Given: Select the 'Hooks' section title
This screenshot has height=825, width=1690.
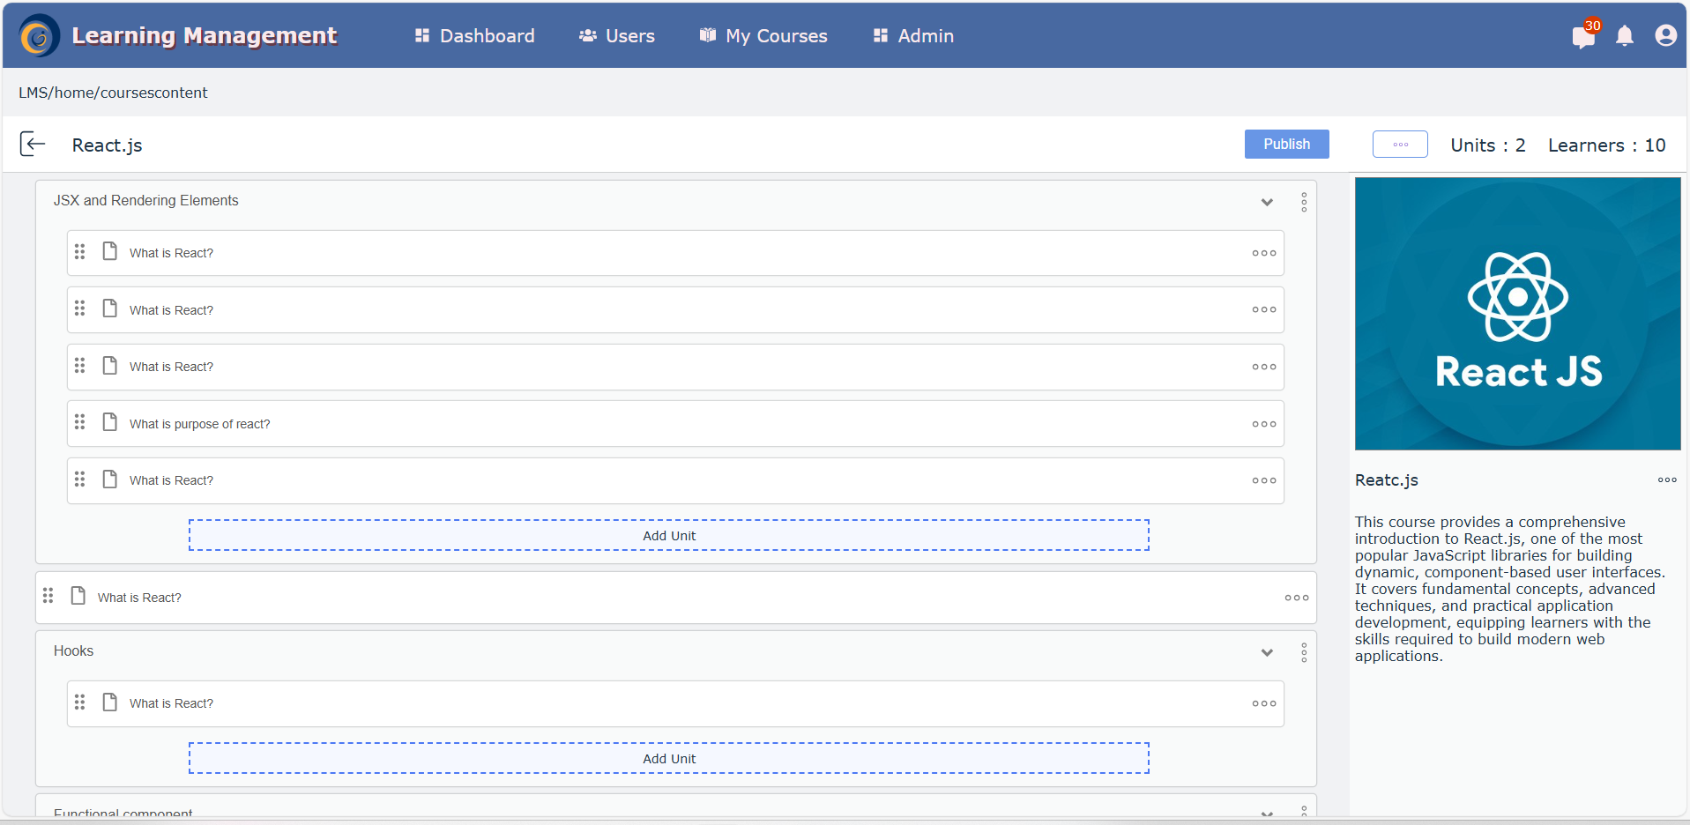Looking at the screenshot, I should coord(73,651).
